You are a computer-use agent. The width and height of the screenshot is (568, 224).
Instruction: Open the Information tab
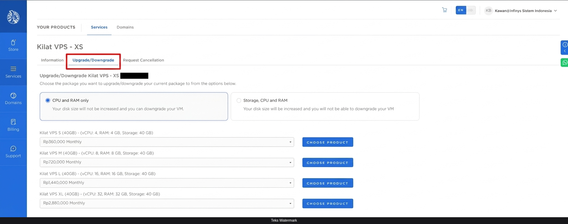click(x=52, y=60)
